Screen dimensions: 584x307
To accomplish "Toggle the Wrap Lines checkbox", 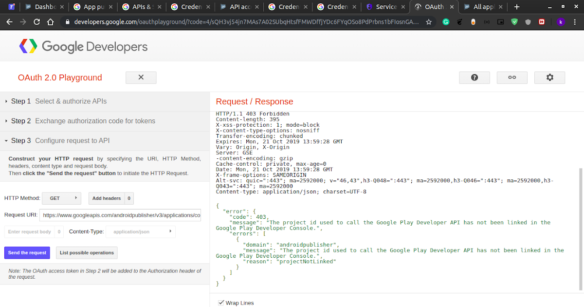I will [x=221, y=303].
